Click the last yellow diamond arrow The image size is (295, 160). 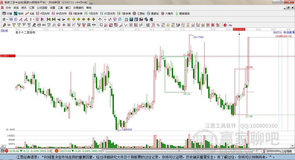94,19
